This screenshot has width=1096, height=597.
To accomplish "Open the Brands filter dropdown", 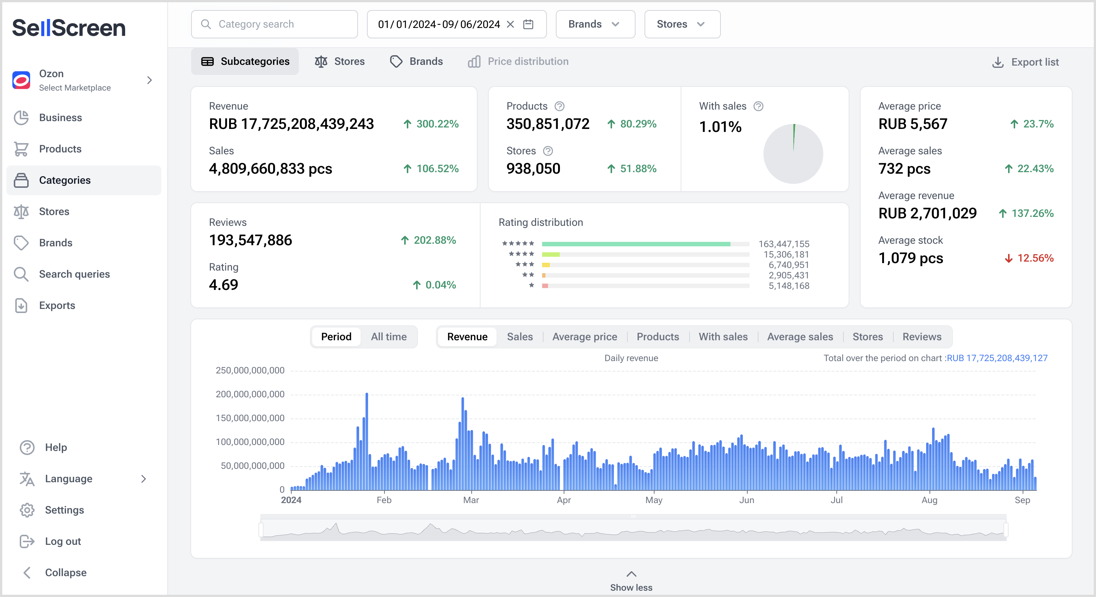I will tap(595, 24).
